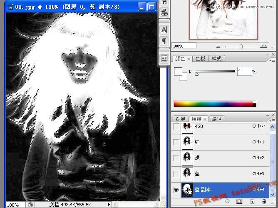
Task: Toggle visibility of the 蓝 channel
Action: [x=176, y=174]
